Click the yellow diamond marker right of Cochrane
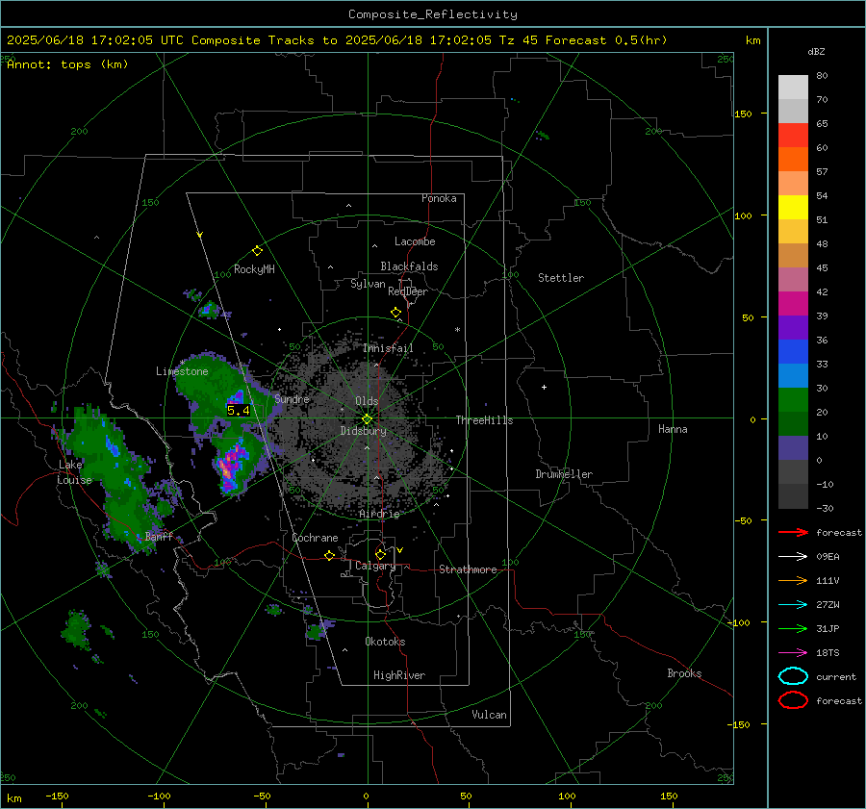Image resolution: width=866 pixels, height=809 pixels. pyautogui.click(x=330, y=555)
